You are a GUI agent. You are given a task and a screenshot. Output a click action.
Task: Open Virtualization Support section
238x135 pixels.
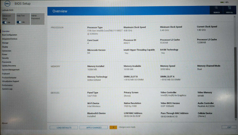pos(10,81)
